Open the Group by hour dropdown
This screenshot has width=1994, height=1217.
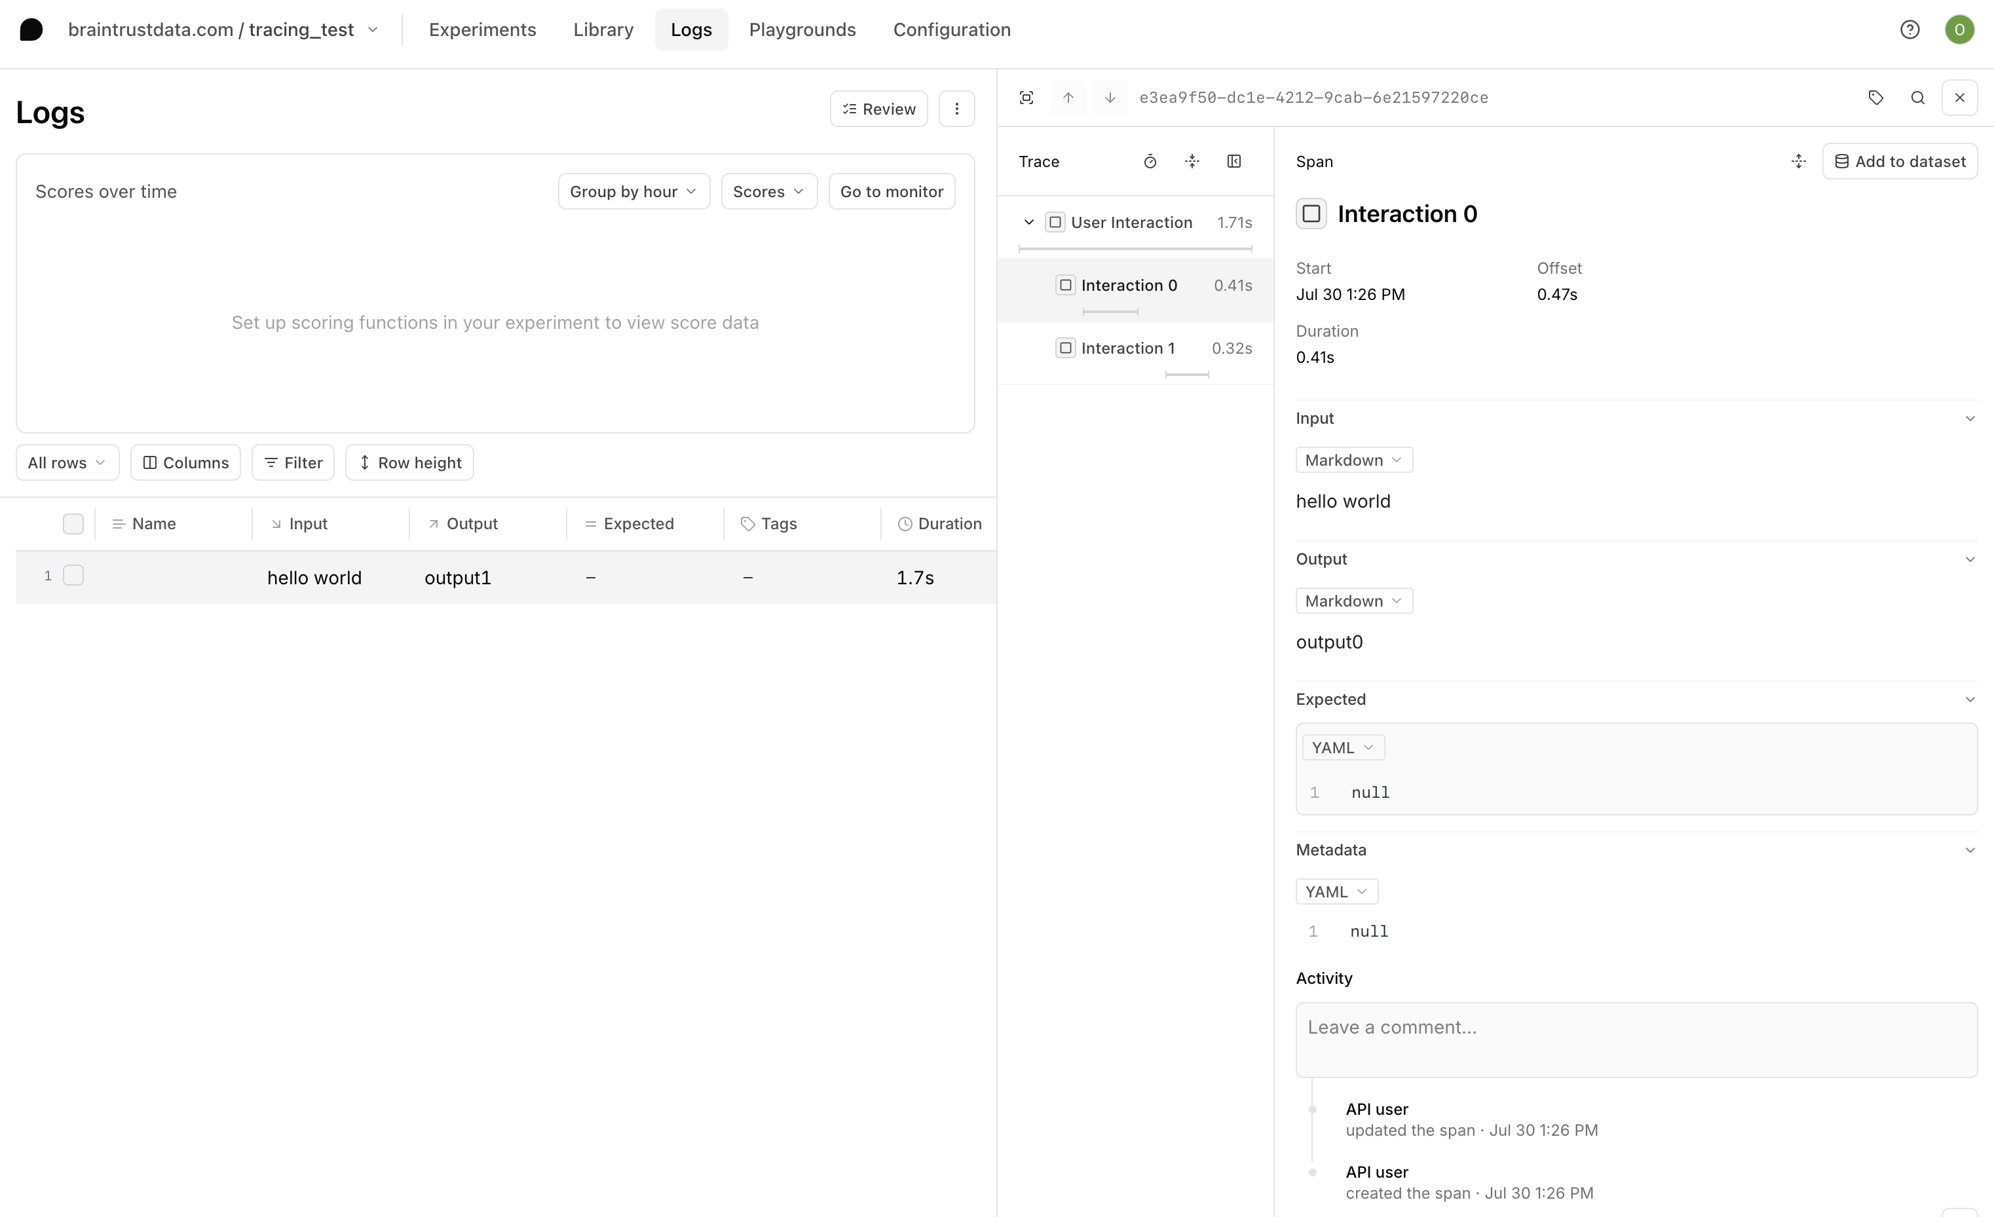point(633,192)
